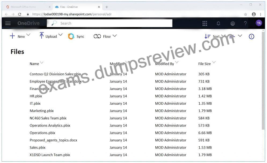Open the hamburger navigation menu

pos(8,23)
